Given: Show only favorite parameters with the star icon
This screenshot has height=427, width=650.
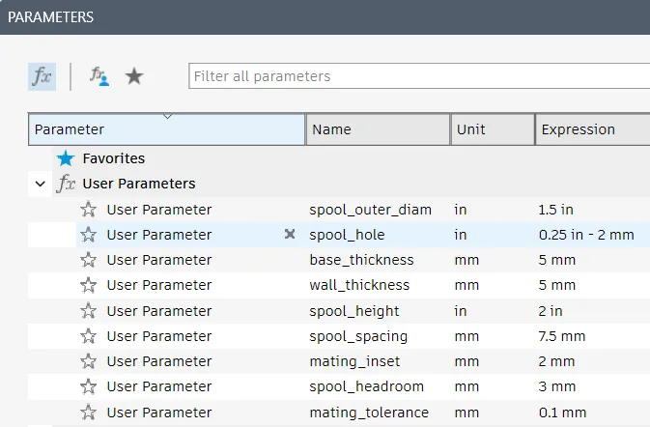Looking at the screenshot, I should (x=134, y=76).
